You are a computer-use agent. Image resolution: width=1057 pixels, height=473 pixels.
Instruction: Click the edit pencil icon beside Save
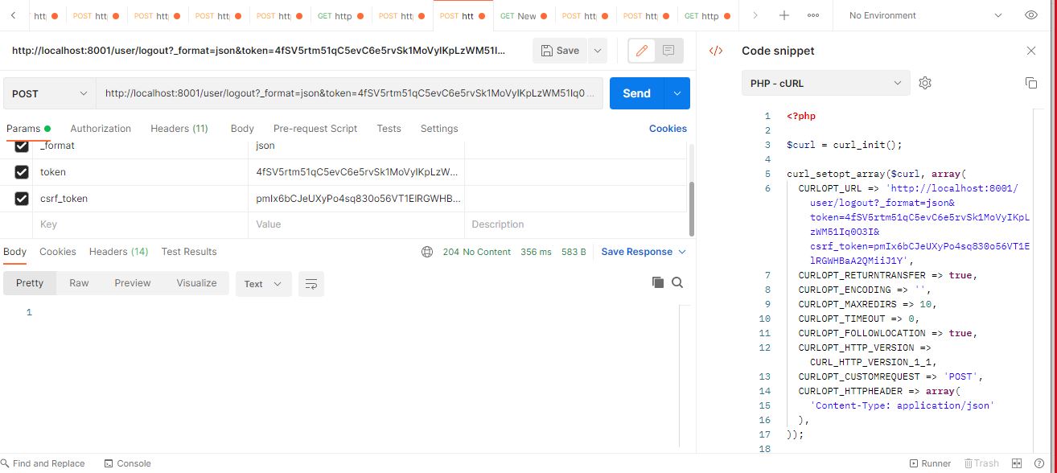click(x=640, y=50)
